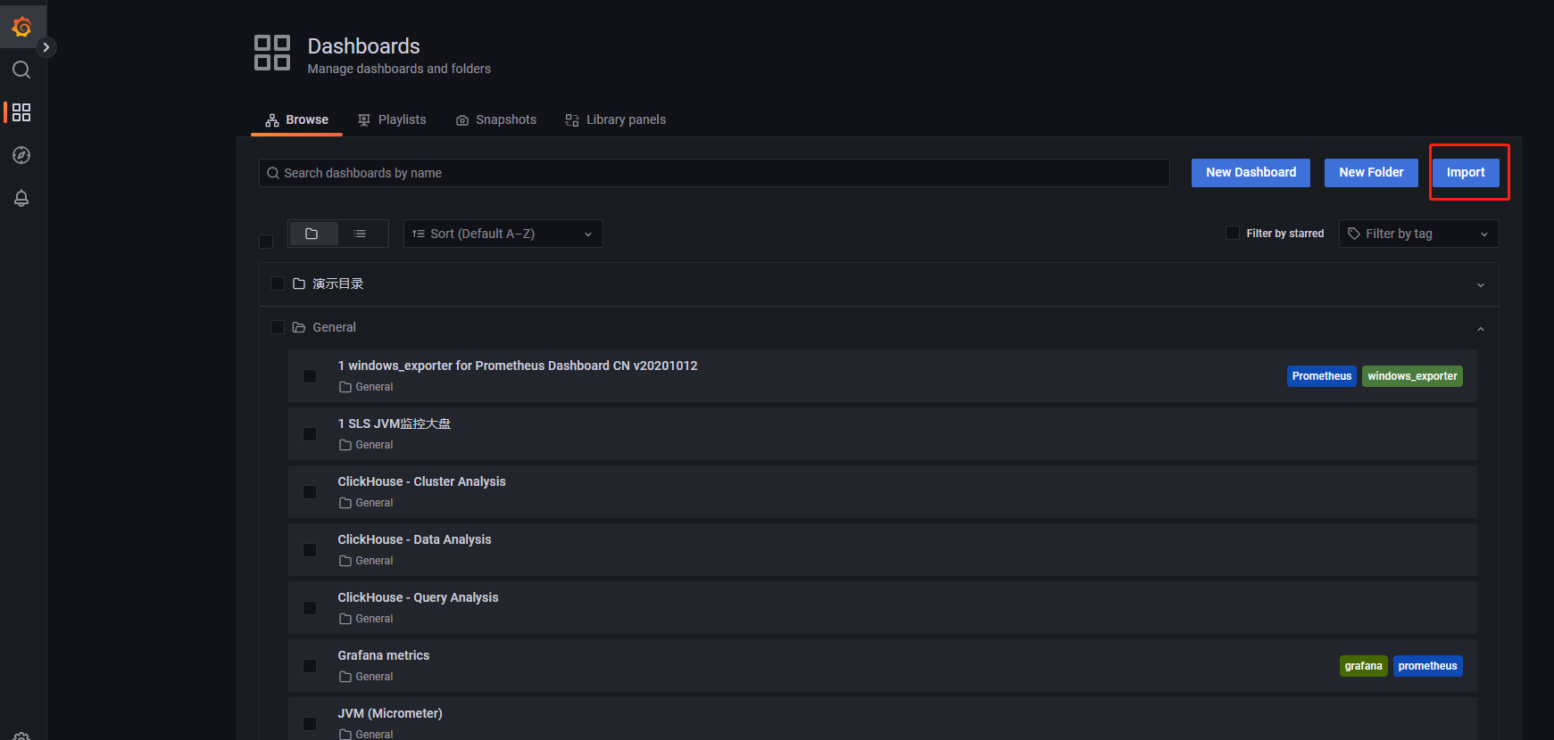Switch to folder view layout

[x=312, y=234]
